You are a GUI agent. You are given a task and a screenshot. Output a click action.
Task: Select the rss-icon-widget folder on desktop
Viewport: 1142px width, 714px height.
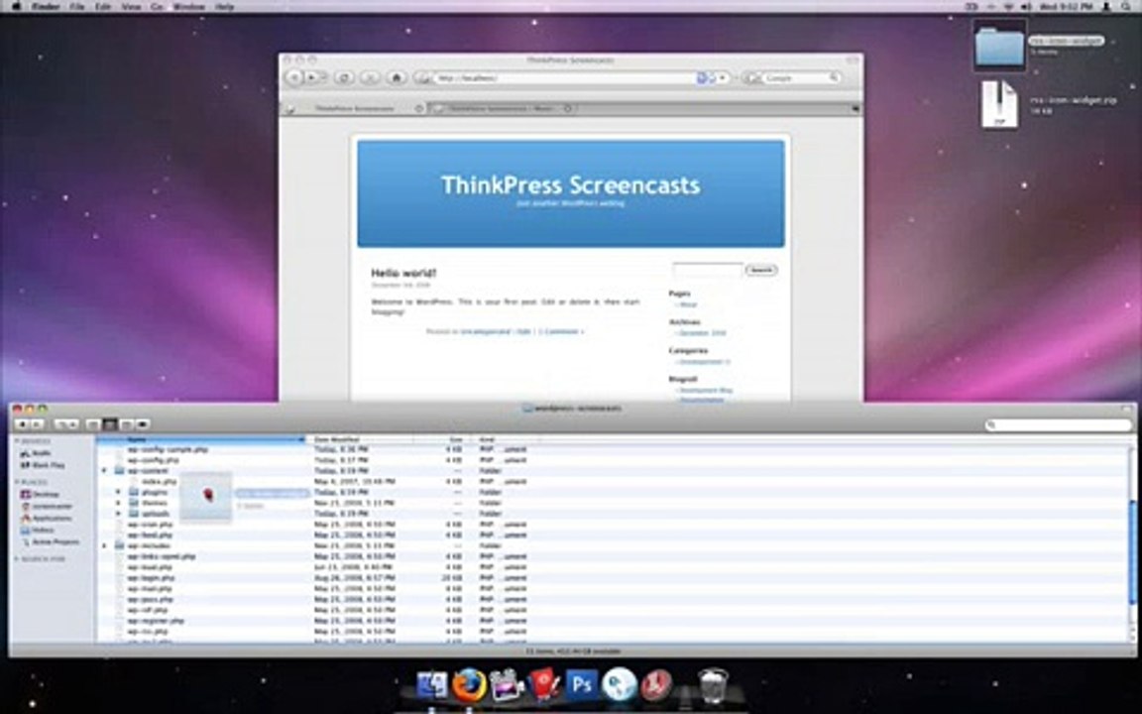[999, 46]
